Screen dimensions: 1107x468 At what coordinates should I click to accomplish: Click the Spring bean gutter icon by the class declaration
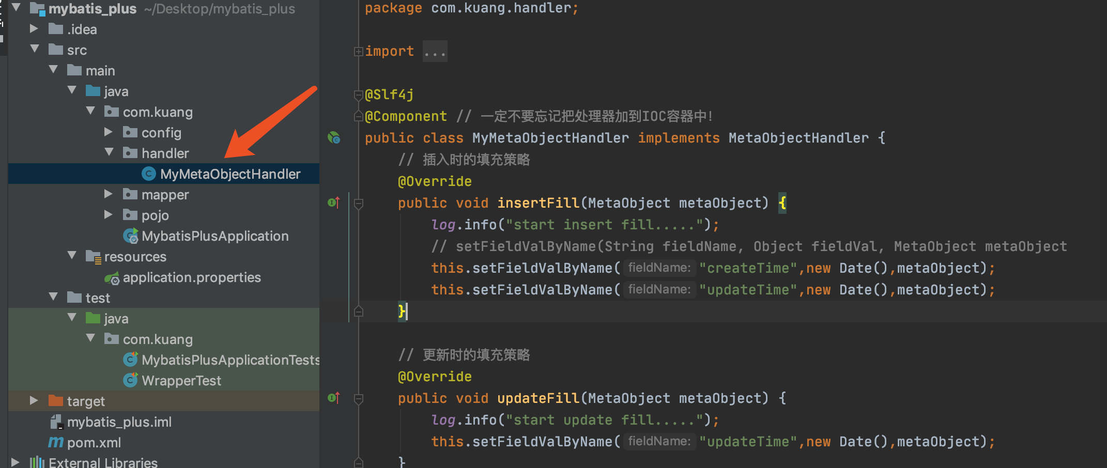tap(334, 137)
